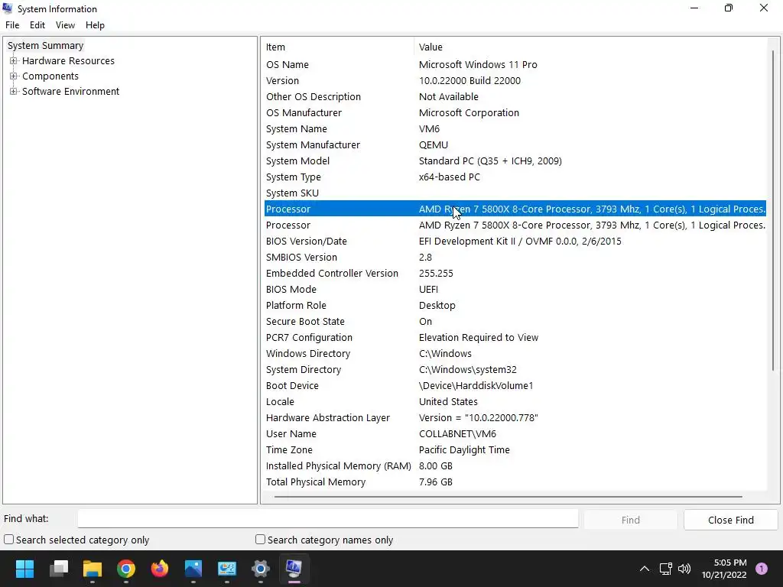This screenshot has width=783, height=587.
Task: Select the Secure Boot State row
Action: [515, 322]
